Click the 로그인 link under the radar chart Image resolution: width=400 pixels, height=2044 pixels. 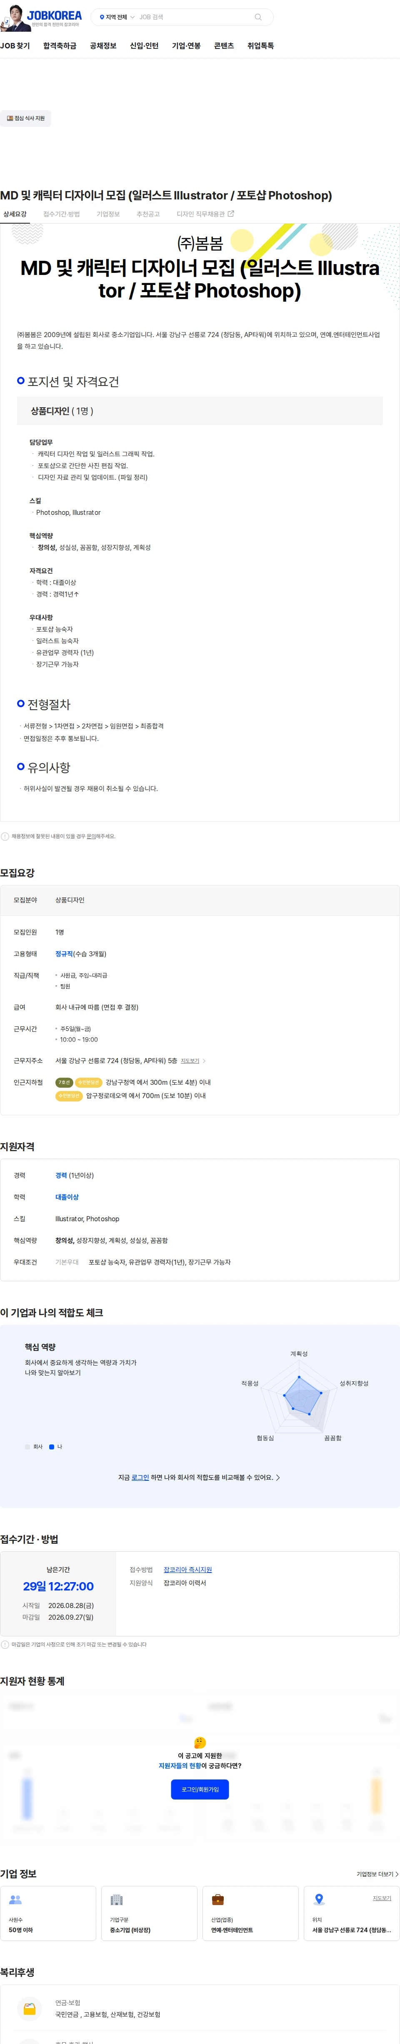click(x=140, y=1477)
